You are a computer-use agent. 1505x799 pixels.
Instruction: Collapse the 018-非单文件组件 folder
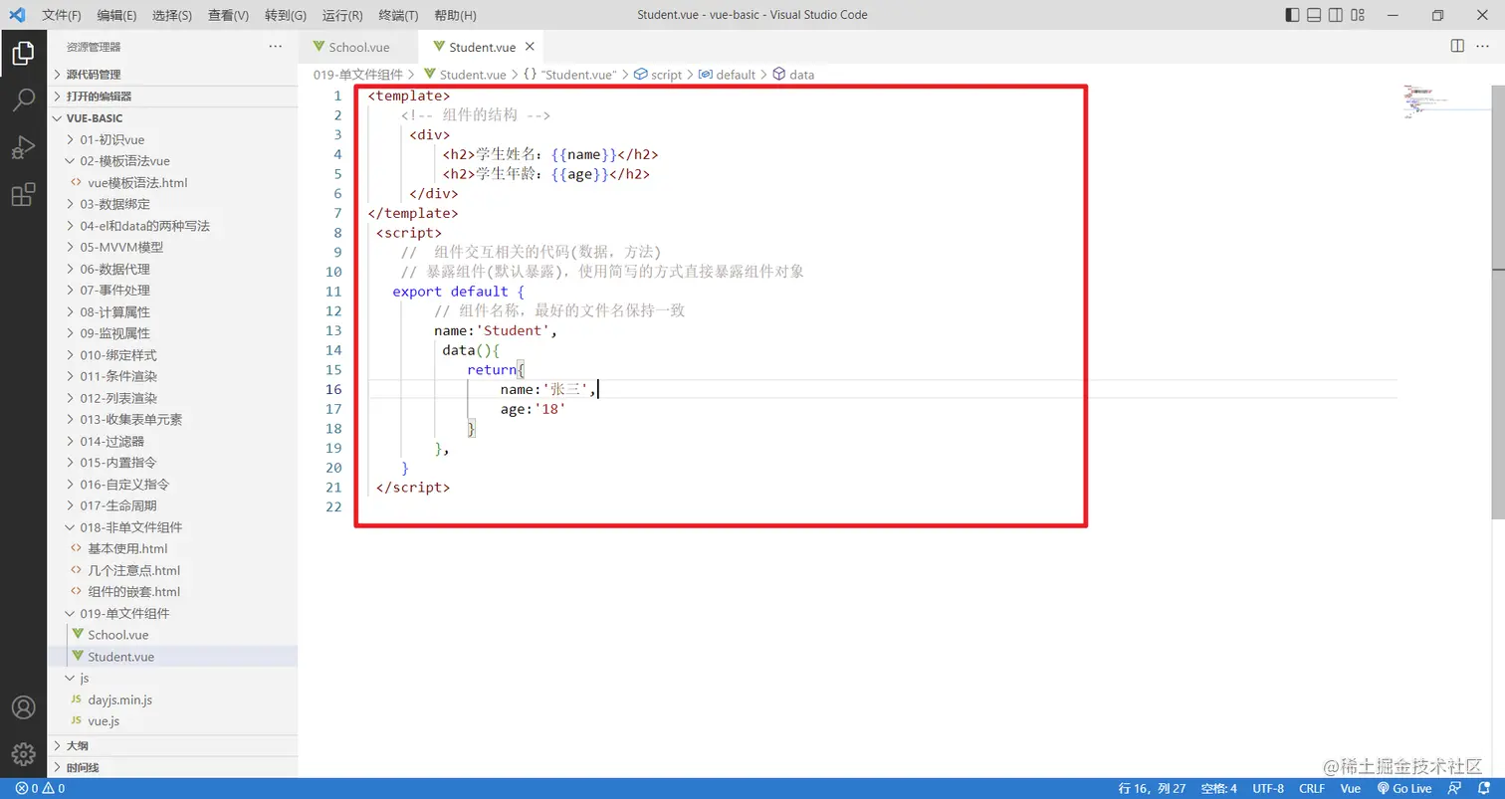click(172, 527)
